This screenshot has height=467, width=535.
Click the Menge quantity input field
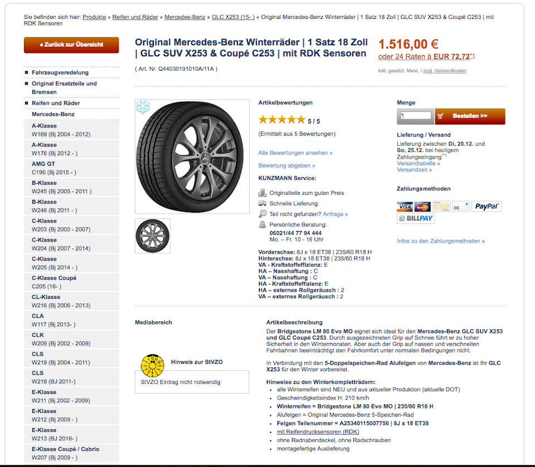[416, 116]
